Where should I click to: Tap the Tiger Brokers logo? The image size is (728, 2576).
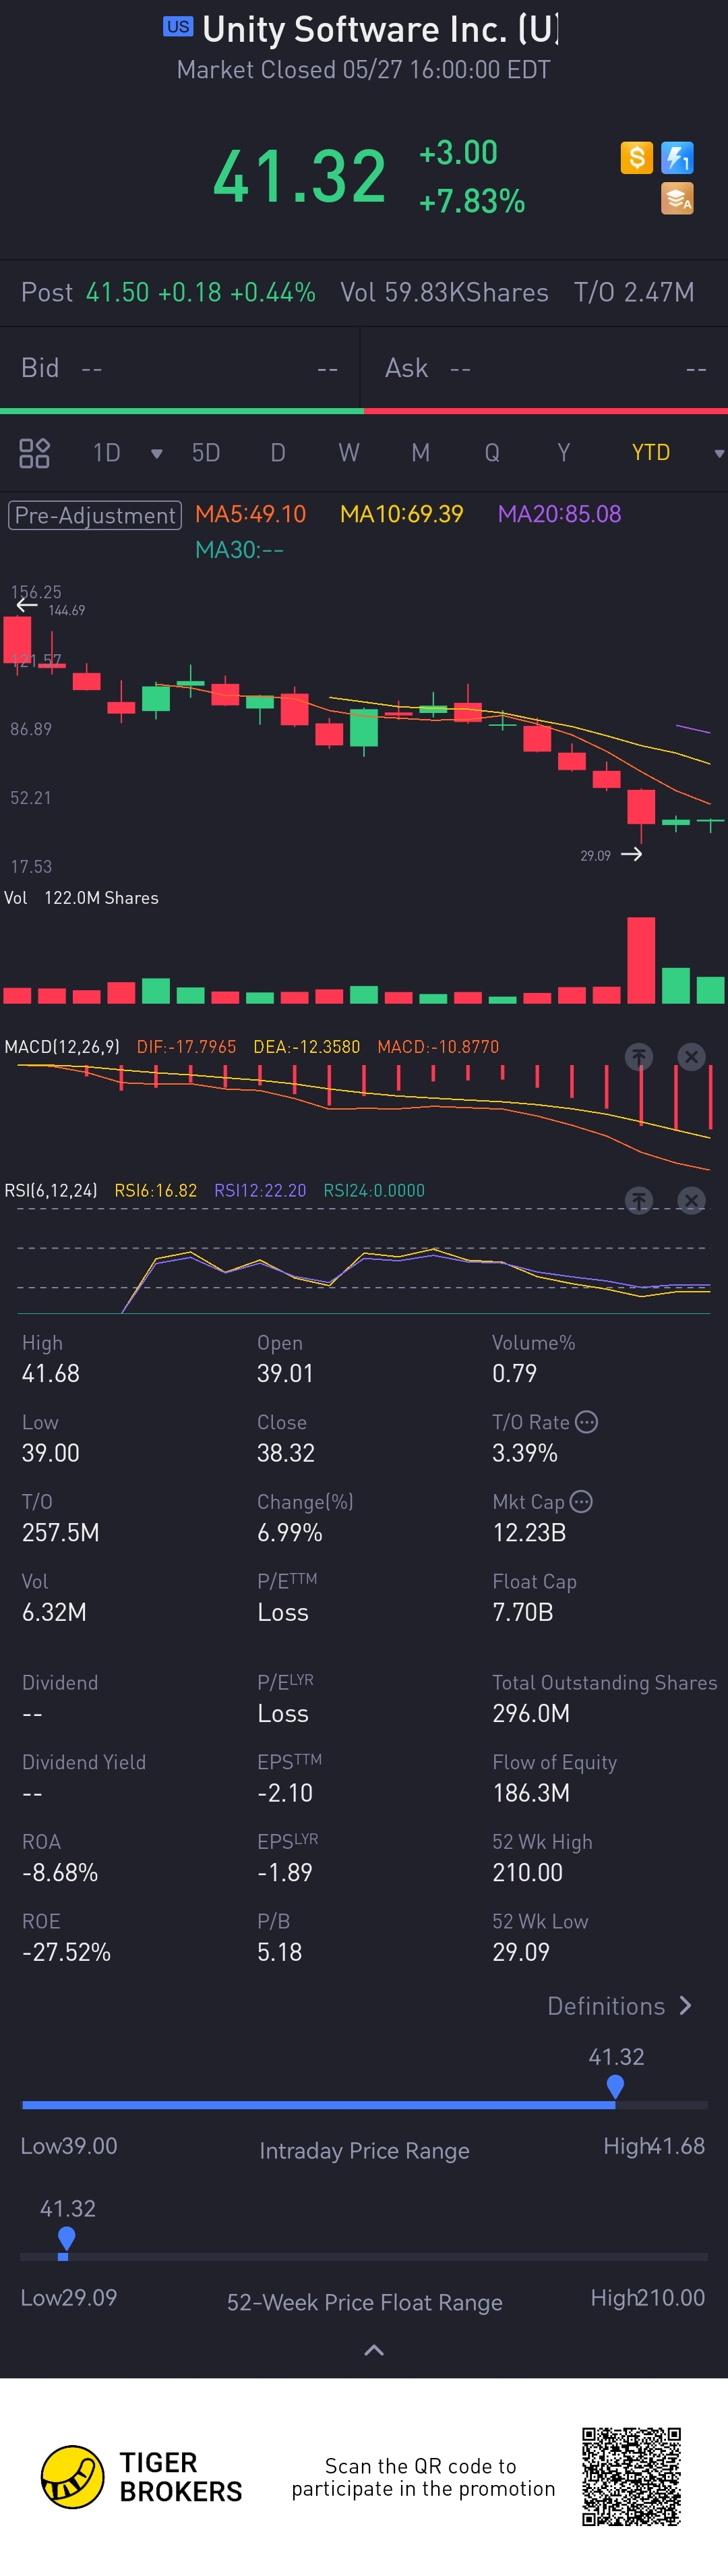(141, 2476)
